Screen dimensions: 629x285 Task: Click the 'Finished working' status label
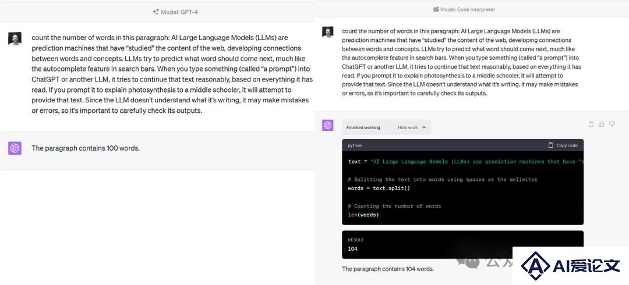[x=363, y=127]
